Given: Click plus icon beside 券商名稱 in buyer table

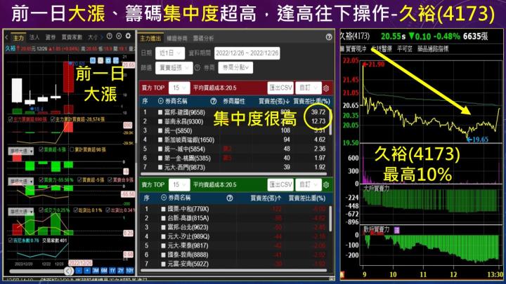Looking at the screenshot, I should click(x=161, y=101).
